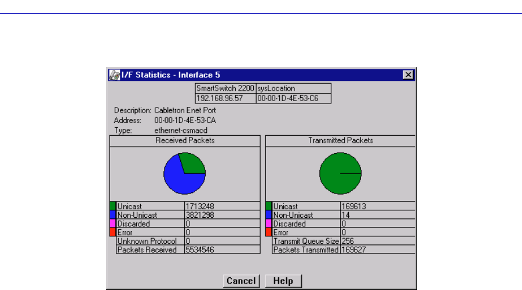Select green Unicast swatch under Received Packets
Viewport: 522px width, 290px height.
(113, 206)
